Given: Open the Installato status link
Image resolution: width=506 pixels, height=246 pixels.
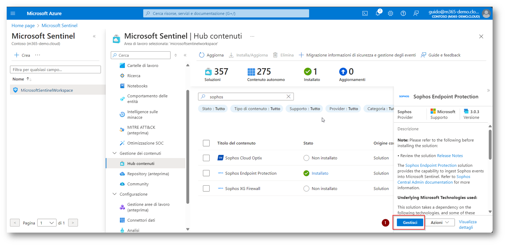Looking at the screenshot, I should [320, 173].
